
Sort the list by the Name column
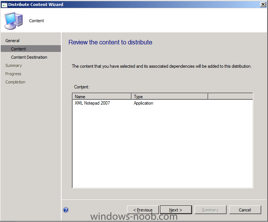[102, 97]
